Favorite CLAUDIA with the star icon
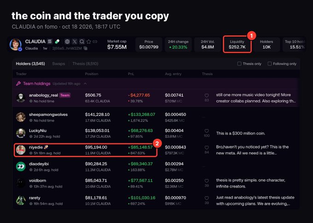The height and width of the screenshot is (223, 313). [x=89, y=41]
